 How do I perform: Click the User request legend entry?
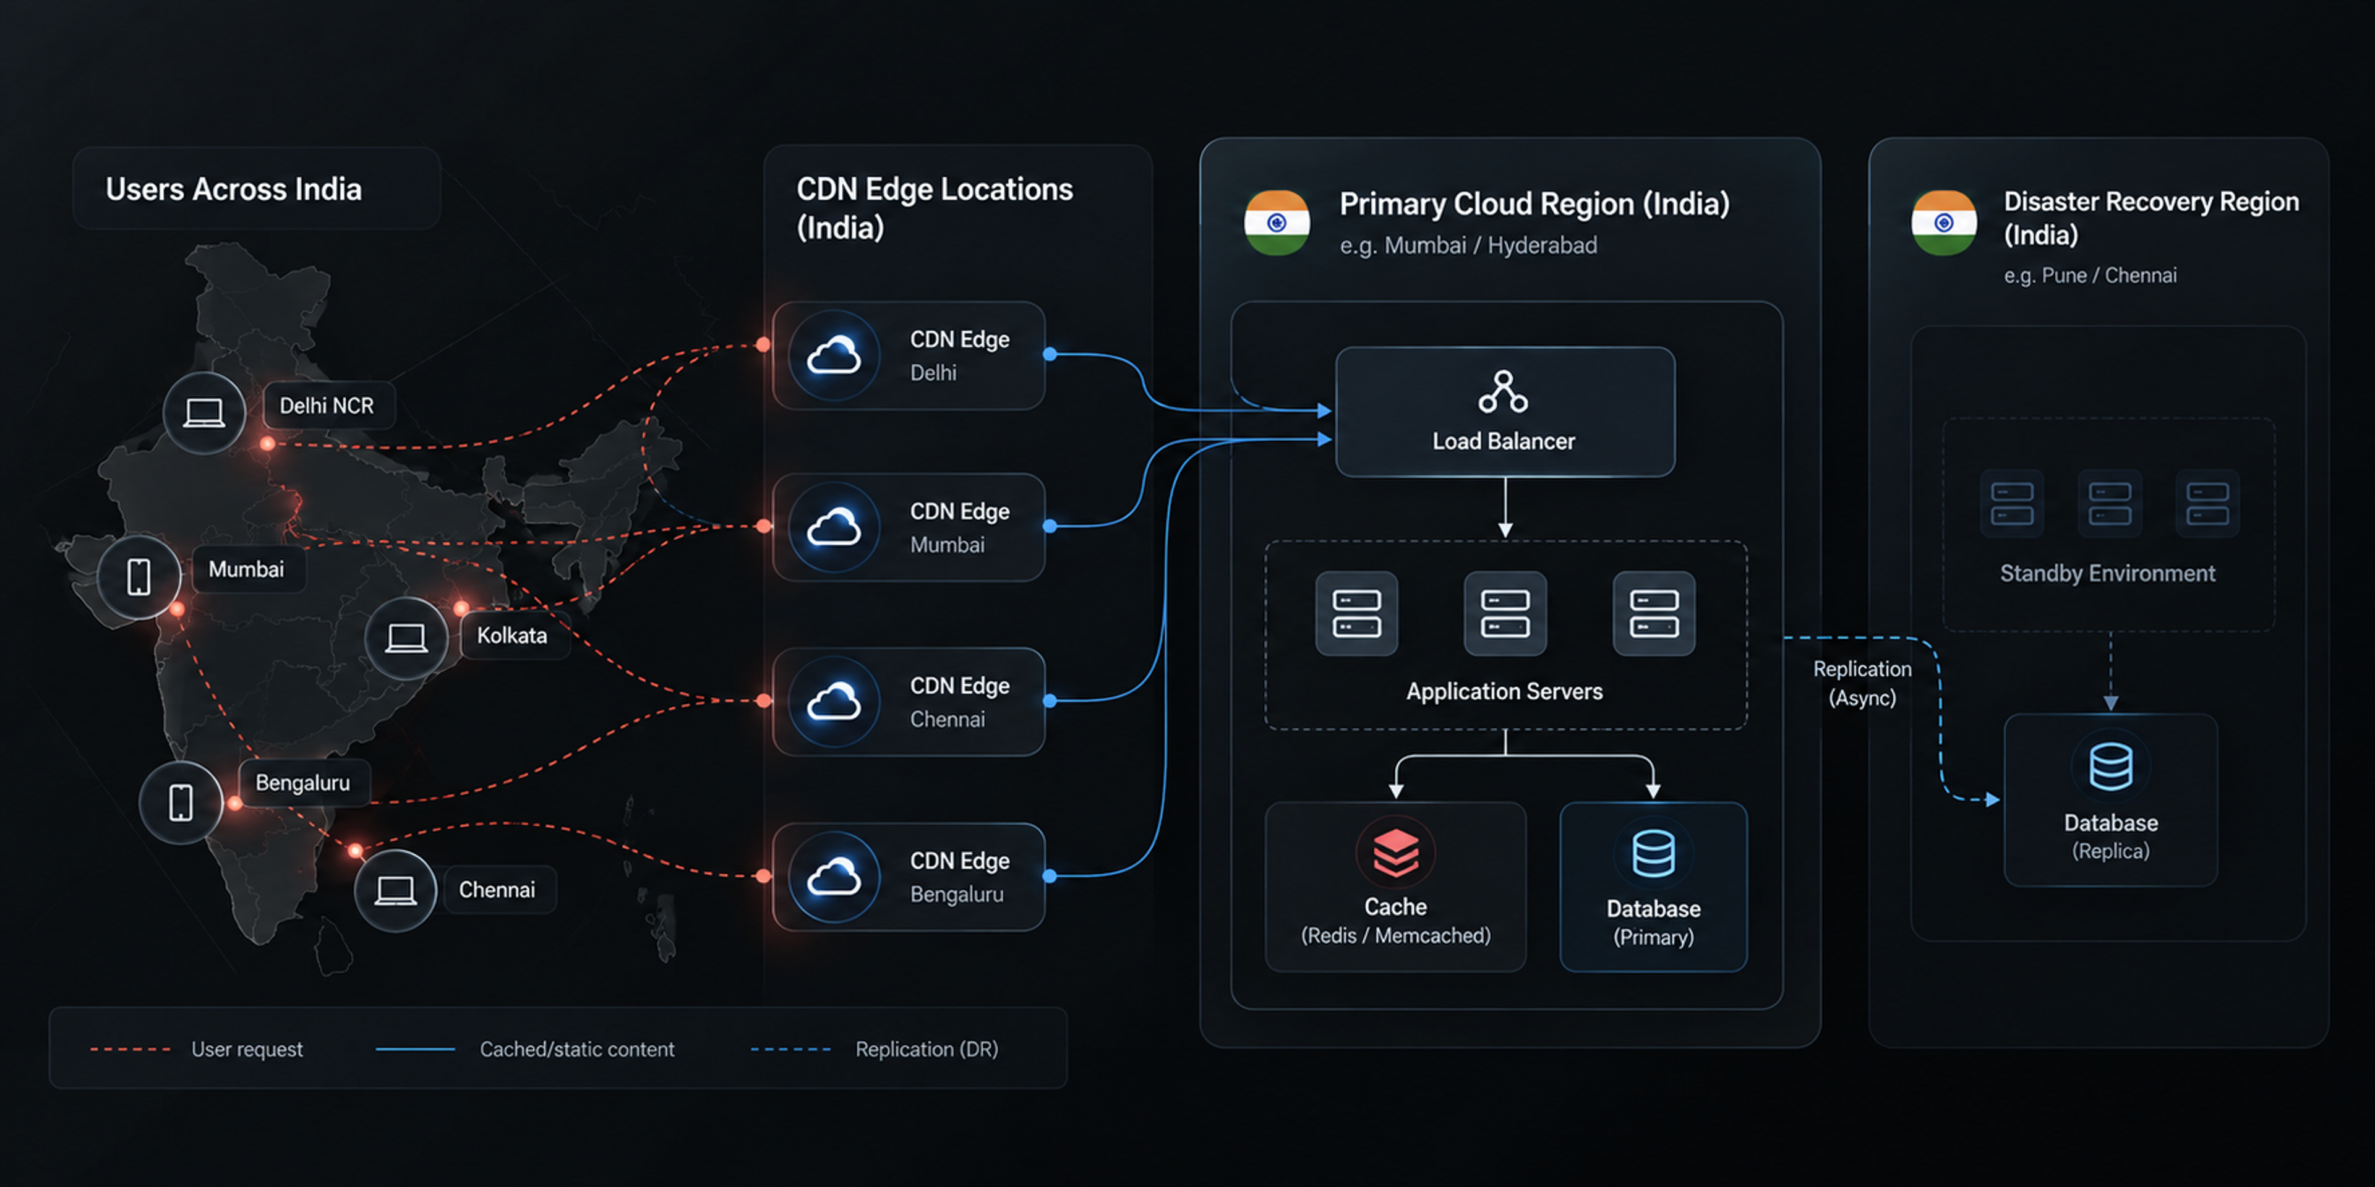coord(247,1049)
